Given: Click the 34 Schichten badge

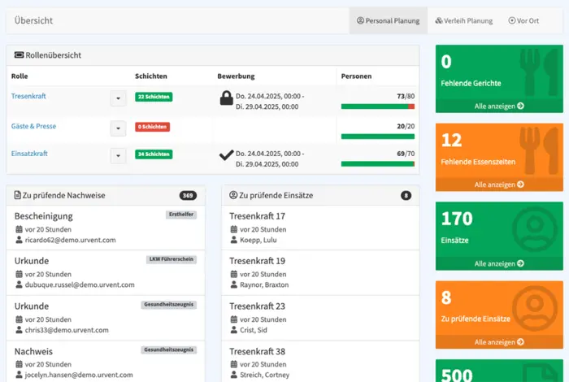Looking at the screenshot, I should pos(154,154).
